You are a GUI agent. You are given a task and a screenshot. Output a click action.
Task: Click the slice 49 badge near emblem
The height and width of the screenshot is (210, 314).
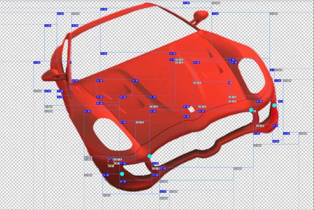[185, 107]
